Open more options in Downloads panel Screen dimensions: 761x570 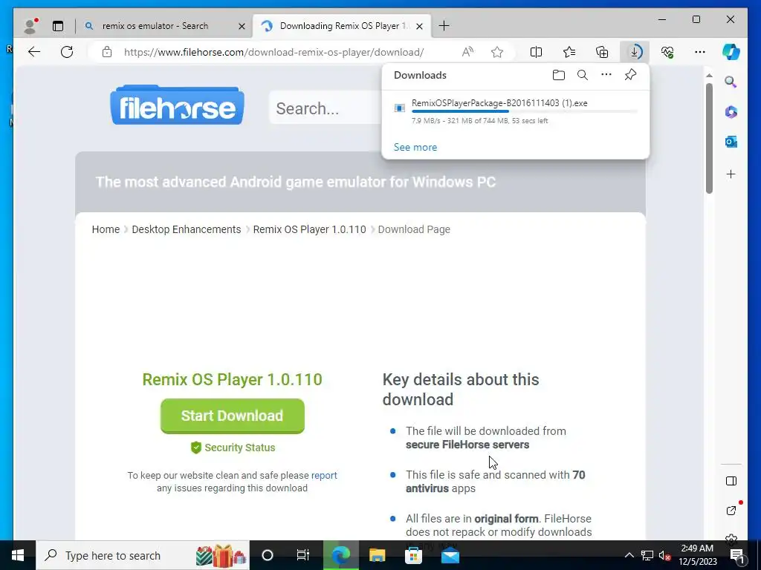click(606, 75)
